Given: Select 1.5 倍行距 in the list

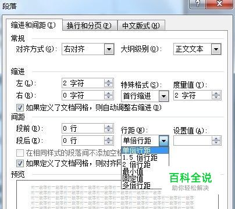Looking at the screenshot, I should tap(145, 157).
